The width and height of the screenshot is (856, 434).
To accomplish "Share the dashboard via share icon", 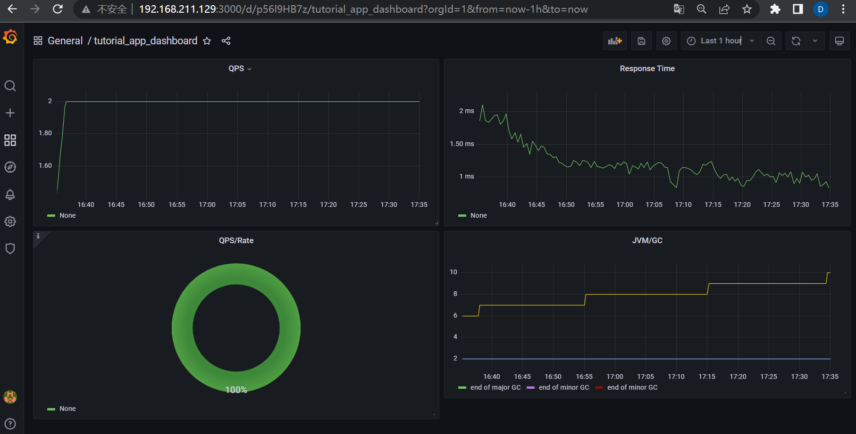I will [x=226, y=41].
